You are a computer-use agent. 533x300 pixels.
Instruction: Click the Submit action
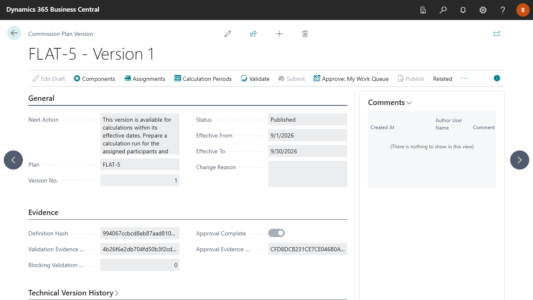pos(291,79)
